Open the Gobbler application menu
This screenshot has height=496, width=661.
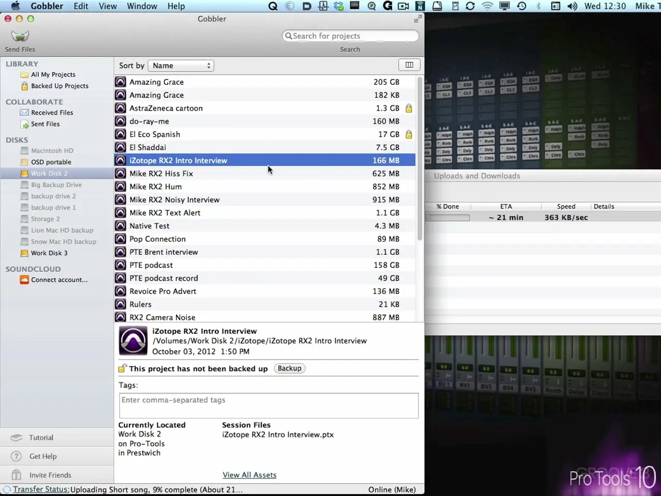(x=47, y=6)
